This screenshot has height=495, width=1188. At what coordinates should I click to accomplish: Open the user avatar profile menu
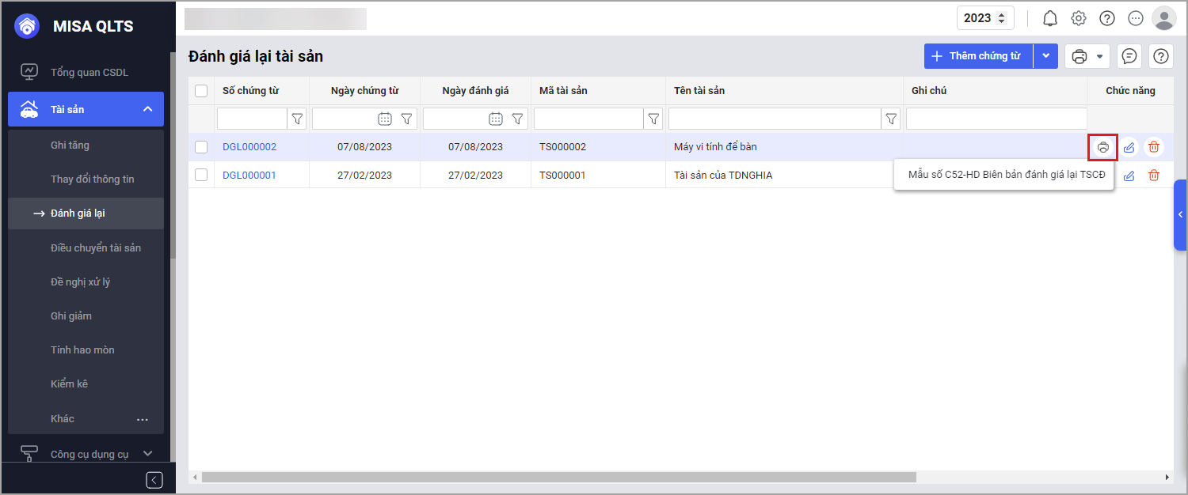(1163, 18)
